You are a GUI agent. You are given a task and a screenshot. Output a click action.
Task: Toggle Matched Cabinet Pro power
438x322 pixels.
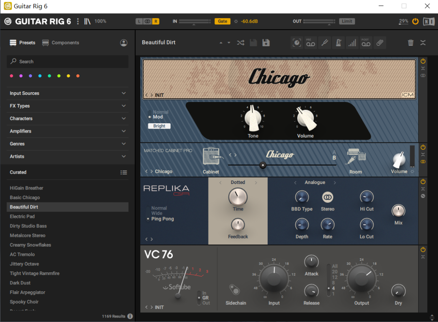pyautogui.click(x=423, y=147)
